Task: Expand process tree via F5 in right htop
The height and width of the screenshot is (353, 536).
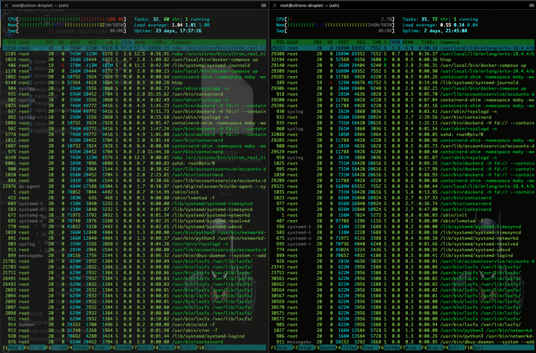Action: click(367, 347)
